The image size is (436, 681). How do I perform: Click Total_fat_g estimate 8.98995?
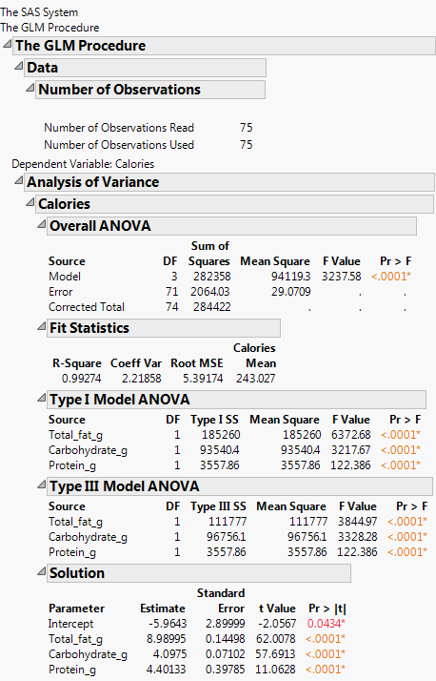point(166,639)
